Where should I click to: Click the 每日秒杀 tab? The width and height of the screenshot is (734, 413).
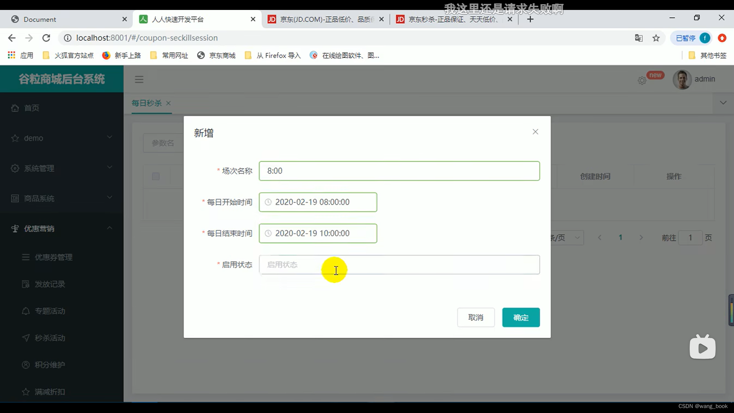146,103
